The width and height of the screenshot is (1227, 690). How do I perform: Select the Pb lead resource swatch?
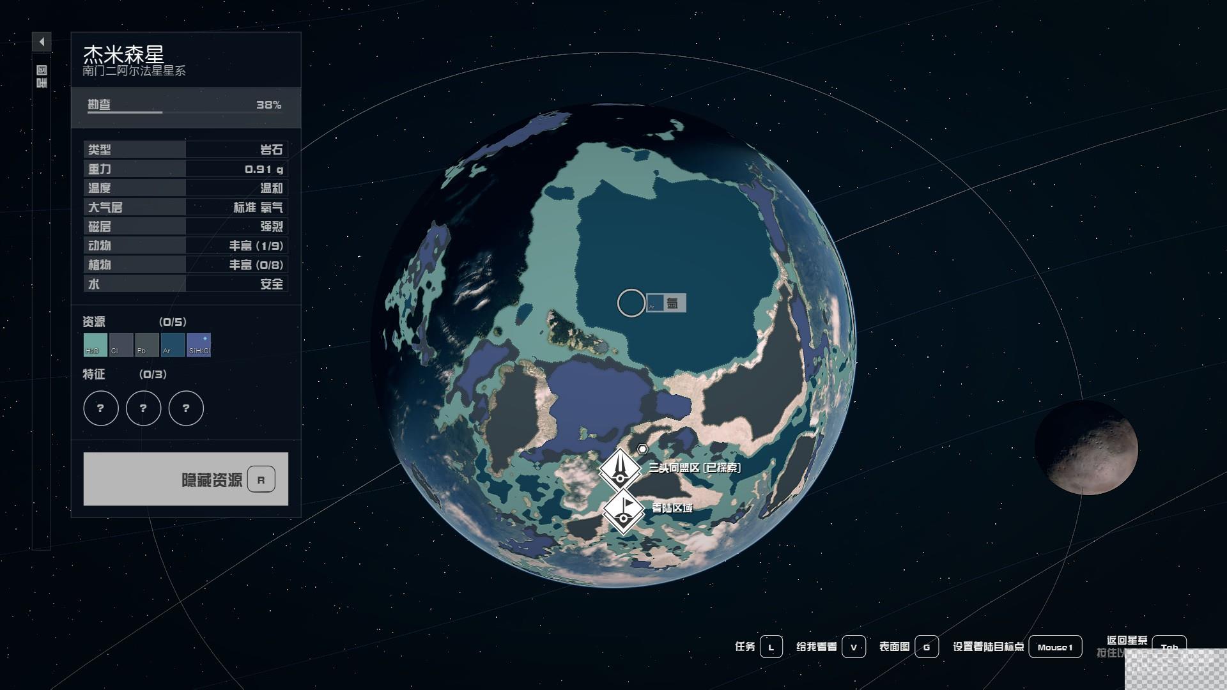(x=146, y=345)
